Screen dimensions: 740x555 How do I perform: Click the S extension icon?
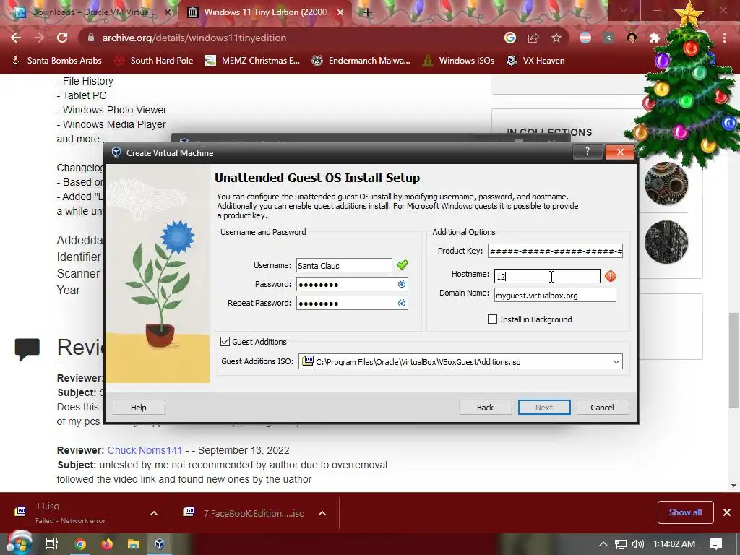(608, 38)
